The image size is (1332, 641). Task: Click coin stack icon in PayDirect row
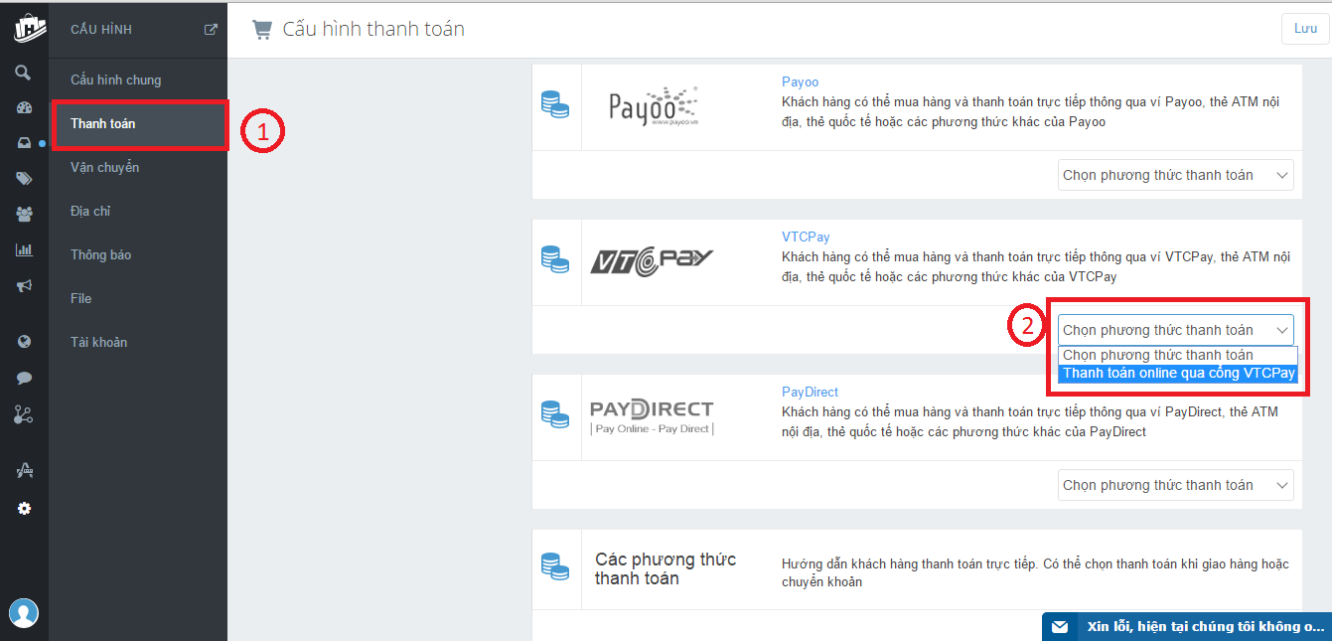pos(555,415)
